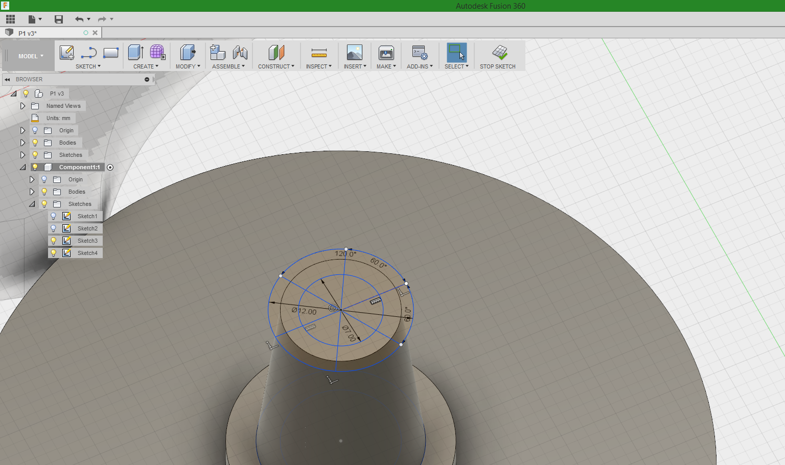Screen dimensions: 785x465
Task: Toggle the top-level Bodies lightbulb
Action: click(x=35, y=143)
